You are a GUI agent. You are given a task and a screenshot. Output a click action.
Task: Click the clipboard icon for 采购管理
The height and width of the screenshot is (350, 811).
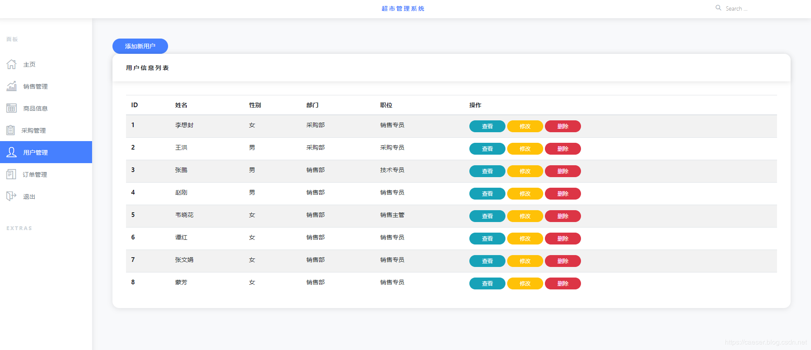click(x=11, y=130)
